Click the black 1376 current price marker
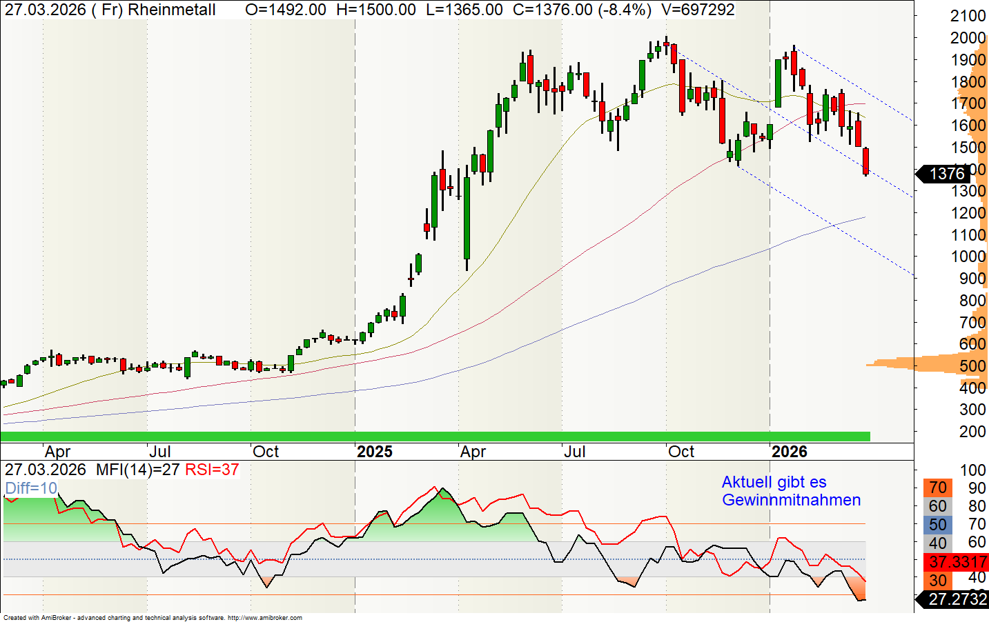 pyautogui.click(x=946, y=174)
